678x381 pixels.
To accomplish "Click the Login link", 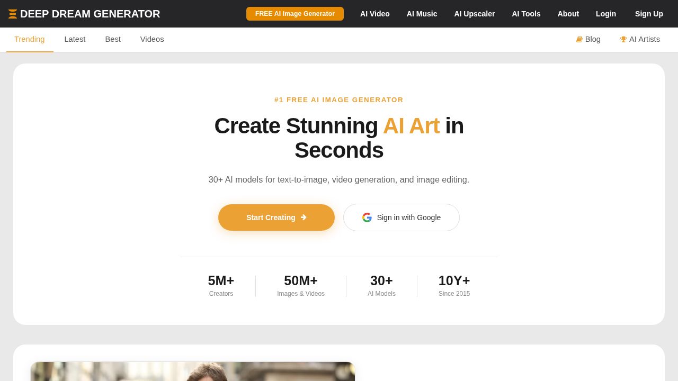I will pos(606,14).
